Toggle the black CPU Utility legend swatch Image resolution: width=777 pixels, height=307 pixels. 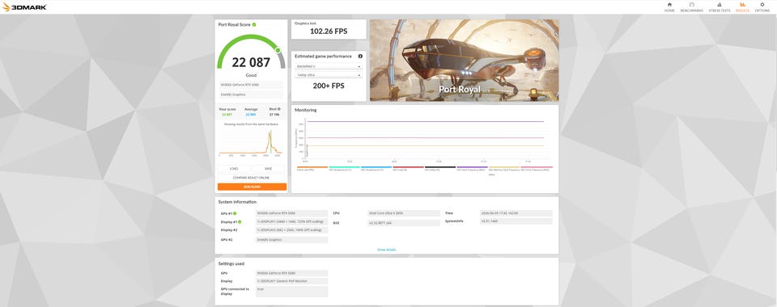[x=440, y=167]
